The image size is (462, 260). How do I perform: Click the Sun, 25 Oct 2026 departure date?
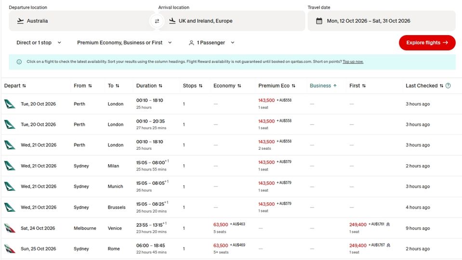point(39,249)
